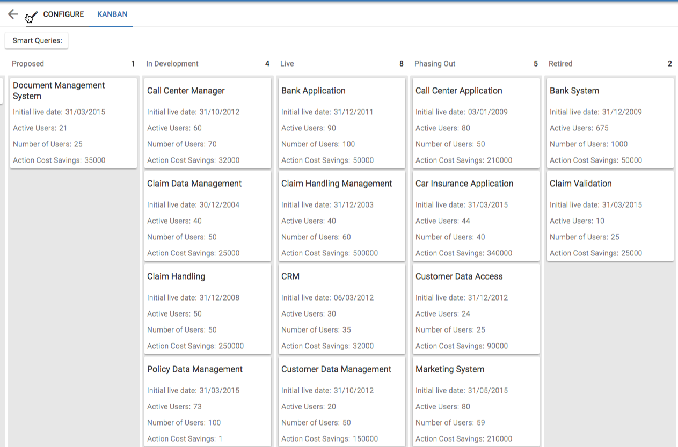The image size is (678, 447).
Task: Open the Smart Queries button
Action: 37,41
